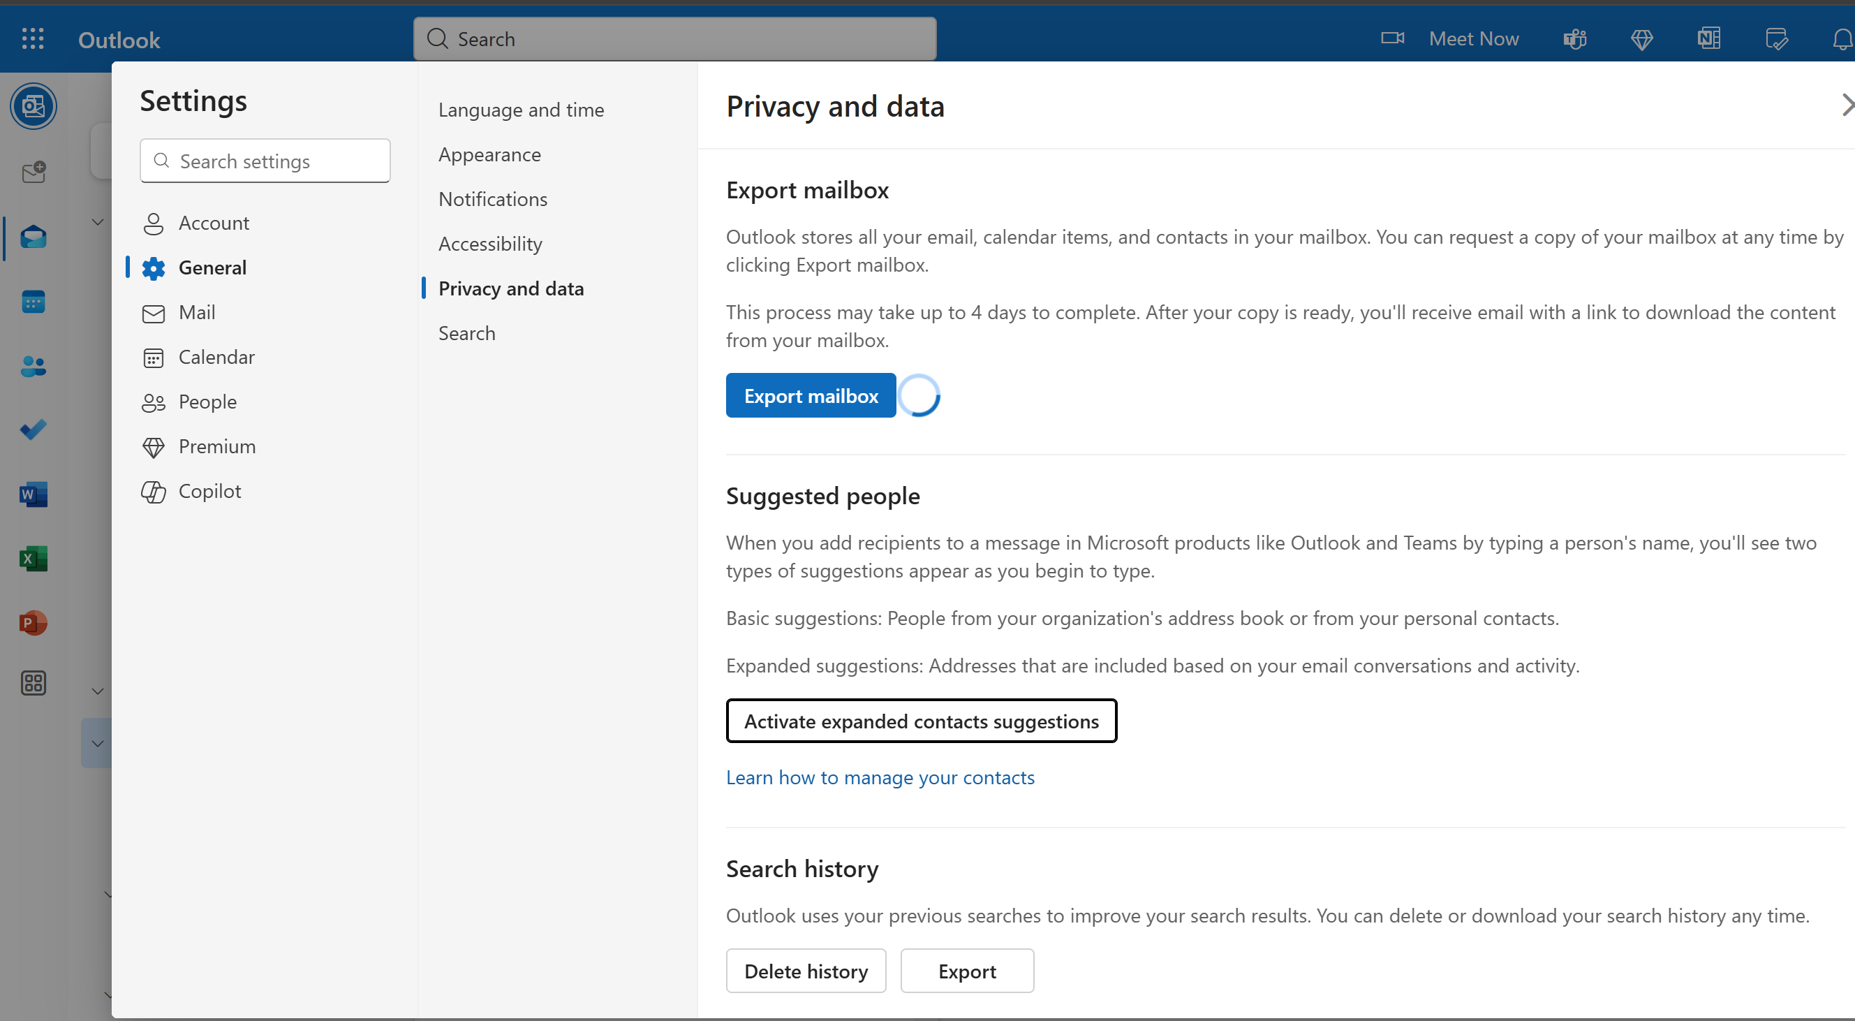The height and width of the screenshot is (1021, 1855).
Task: Launch PowerPoint from left rail
Action: click(33, 622)
